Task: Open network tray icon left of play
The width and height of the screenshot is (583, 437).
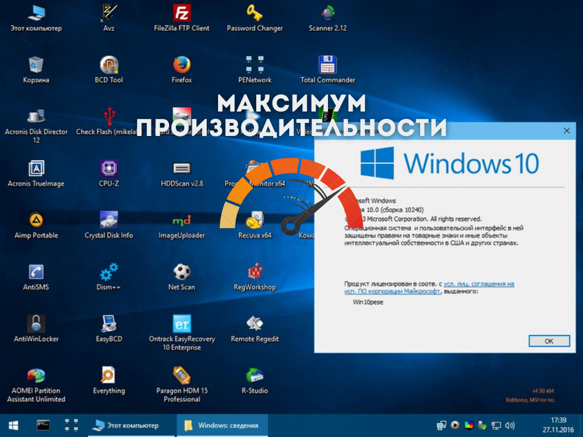Action: [442, 425]
